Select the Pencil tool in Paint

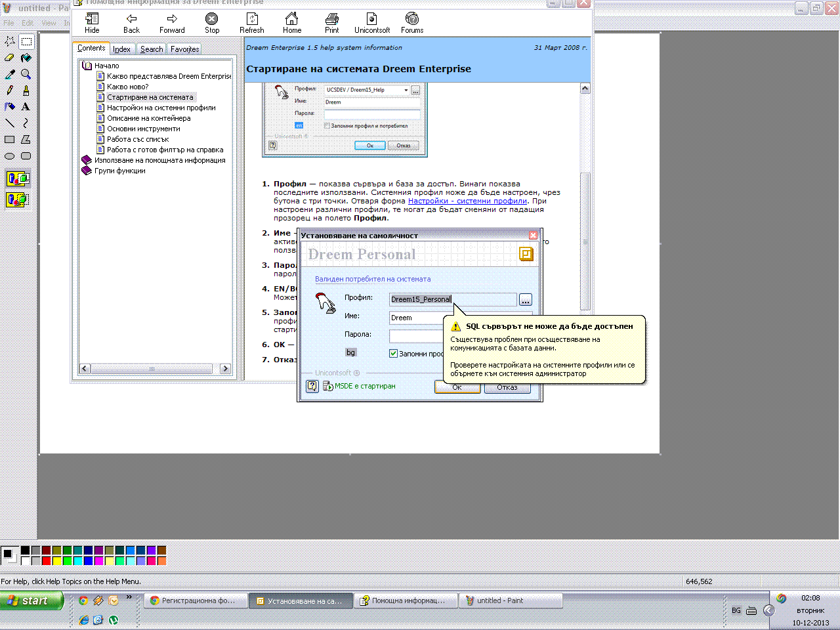10,91
